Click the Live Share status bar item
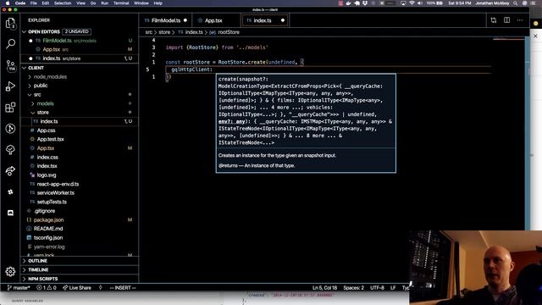Screen dimensions: 542x305 pos(77,288)
